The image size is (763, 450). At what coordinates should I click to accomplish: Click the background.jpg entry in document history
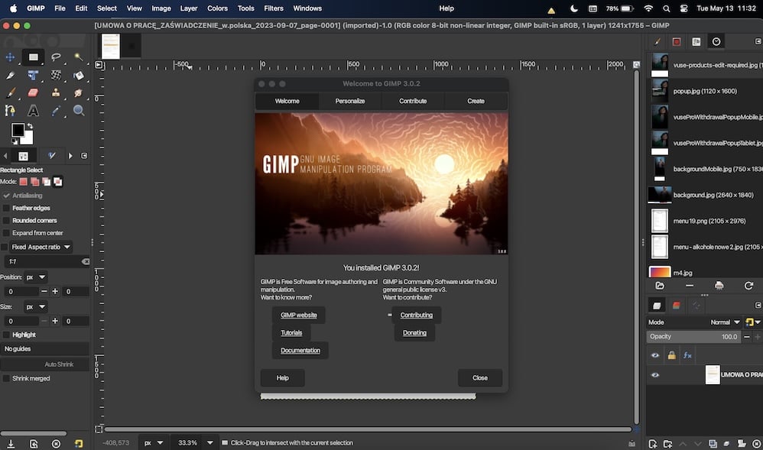[705, 195]
